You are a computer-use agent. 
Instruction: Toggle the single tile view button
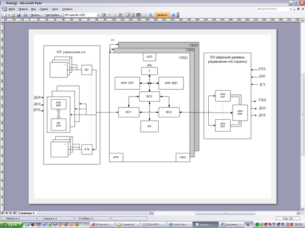(x=127, y=15)
